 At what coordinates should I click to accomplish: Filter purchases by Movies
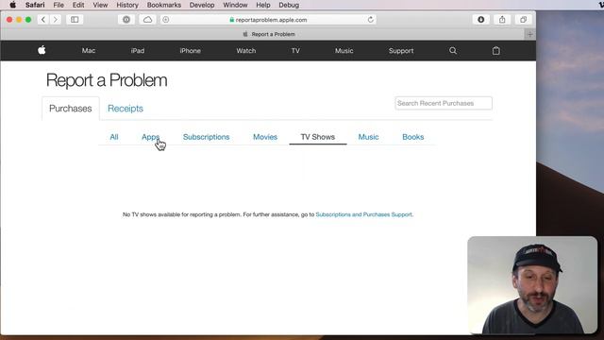[x=265, y=137]
